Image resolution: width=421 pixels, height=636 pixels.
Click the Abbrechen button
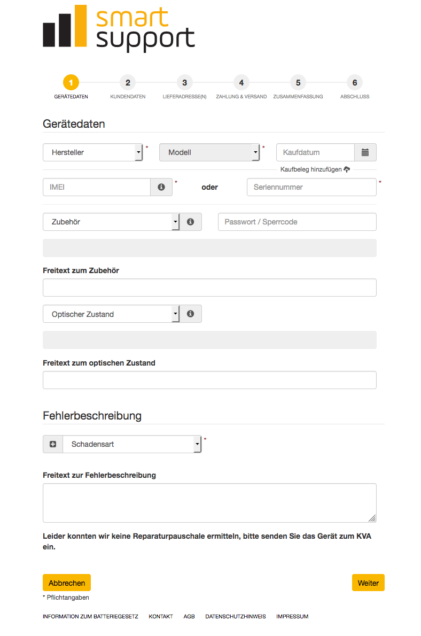[67, 583]
